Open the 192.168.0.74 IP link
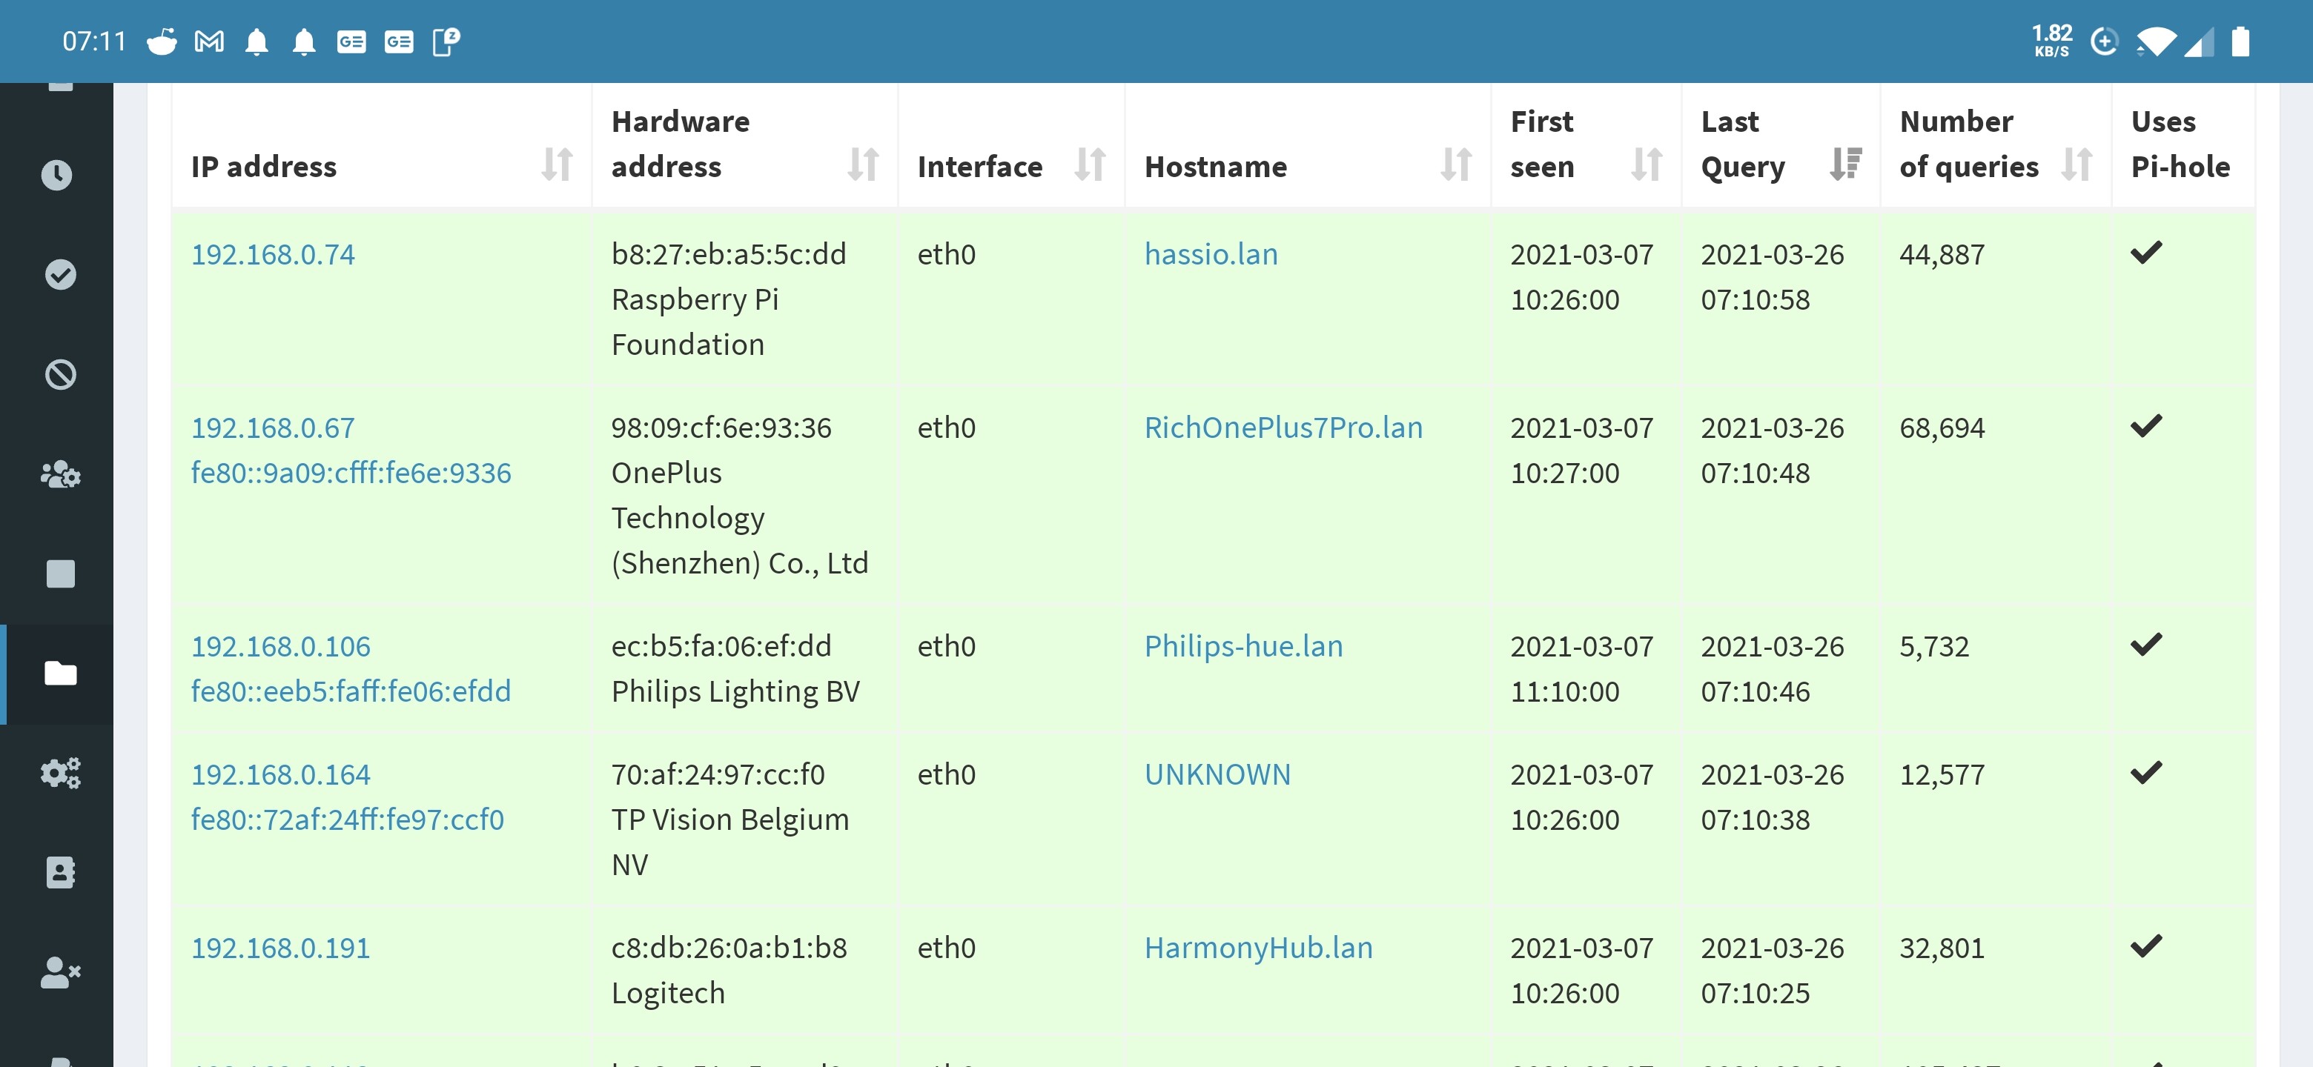Viewport: 2313px width, 1067px height. click(x=272, y=254)
